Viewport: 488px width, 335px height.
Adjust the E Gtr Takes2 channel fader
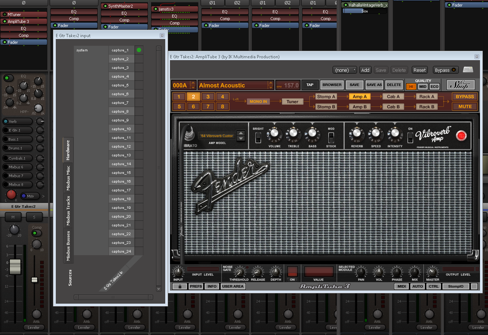tap(15, 267)
